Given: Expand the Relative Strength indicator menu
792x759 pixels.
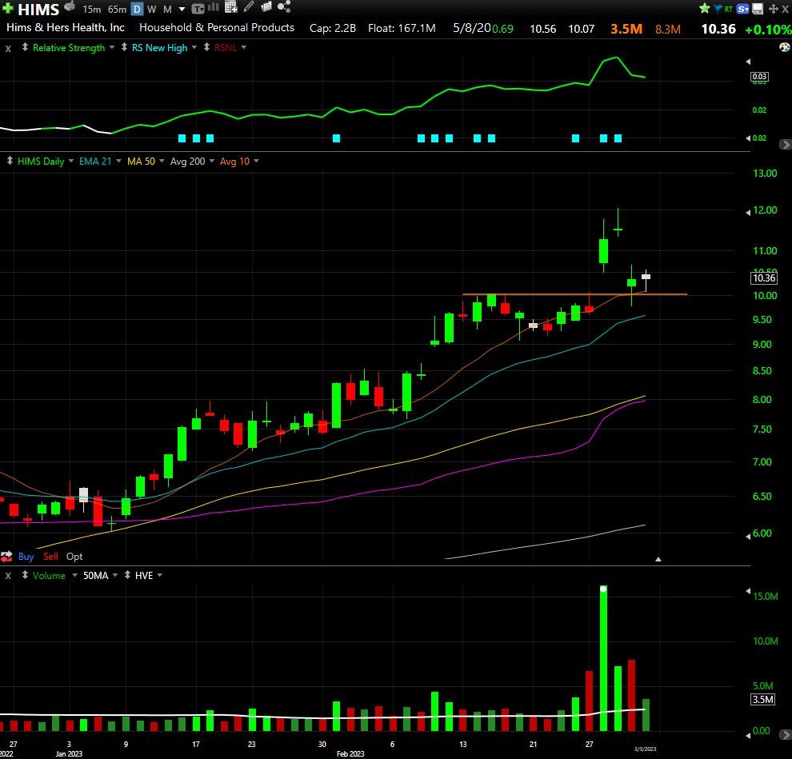Looking at the screenshot, I should point(112,47).
